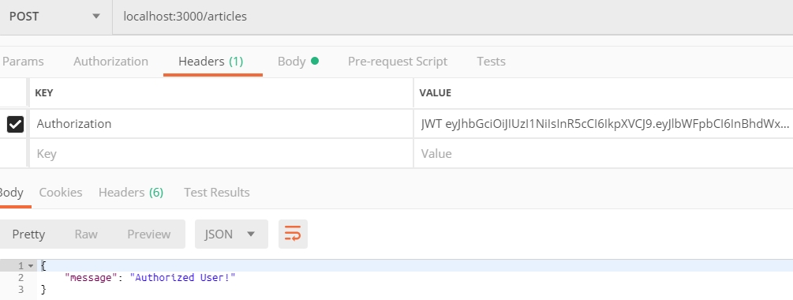793x300 pixels.
Task: Click the request URL field
Action: click(x=453, y=17)
